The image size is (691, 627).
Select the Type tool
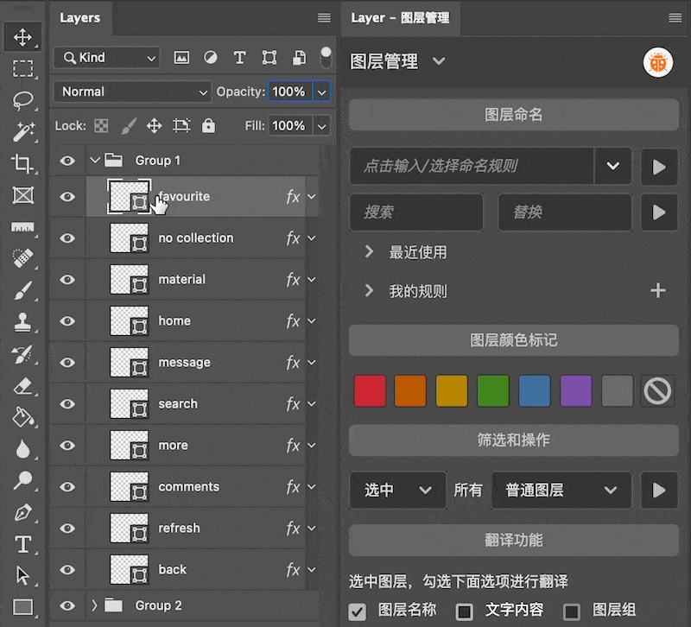click(x=22, y=544)
